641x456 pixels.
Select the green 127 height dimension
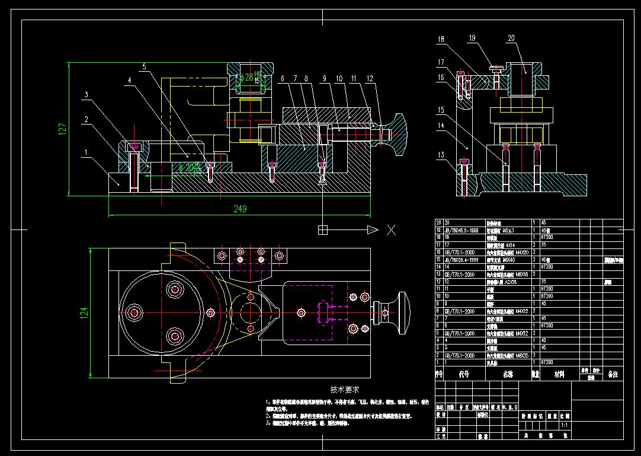click(63, 129)
